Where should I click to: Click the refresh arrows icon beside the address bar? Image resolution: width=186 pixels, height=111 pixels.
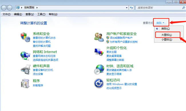(131, 8)
